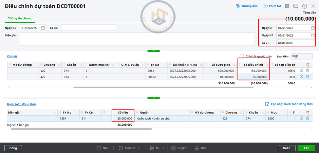Click the Diễn giải text field
This screenshot has height=153, width=319.
pyautogui.click(x=137, y=39)
